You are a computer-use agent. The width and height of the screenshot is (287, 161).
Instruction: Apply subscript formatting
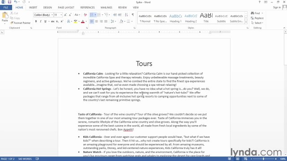[x=57, y=21]
